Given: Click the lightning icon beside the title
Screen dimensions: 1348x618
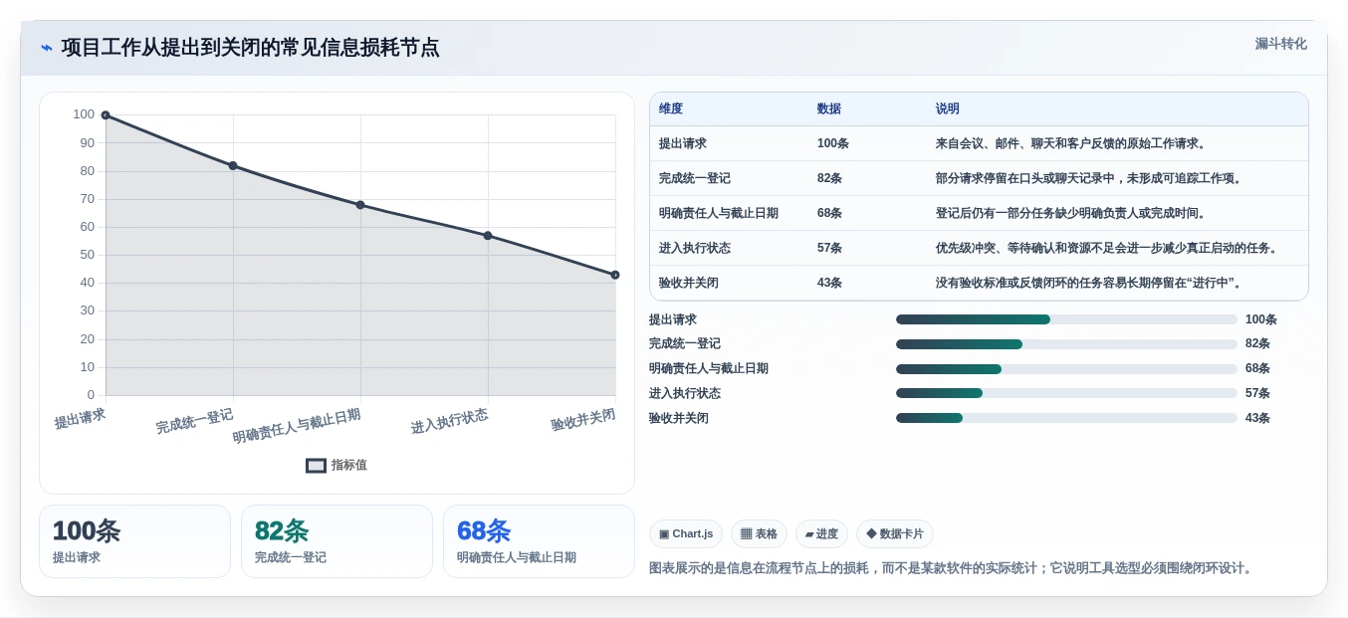Looking at the screenshot, I should tap(47, 48).
